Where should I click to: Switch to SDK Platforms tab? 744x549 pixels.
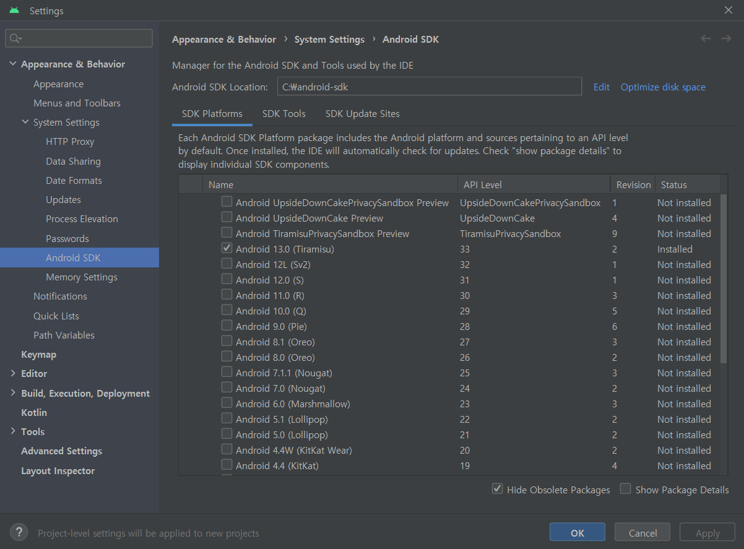212,114
